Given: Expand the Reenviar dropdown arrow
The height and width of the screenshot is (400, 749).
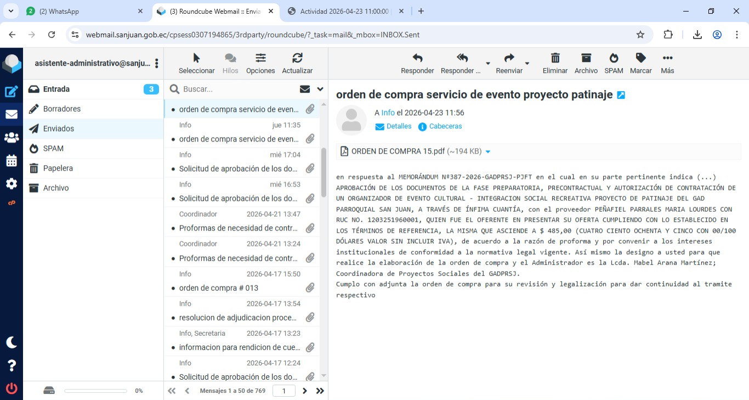Looking at the screenshot, I should click(527, 64).
